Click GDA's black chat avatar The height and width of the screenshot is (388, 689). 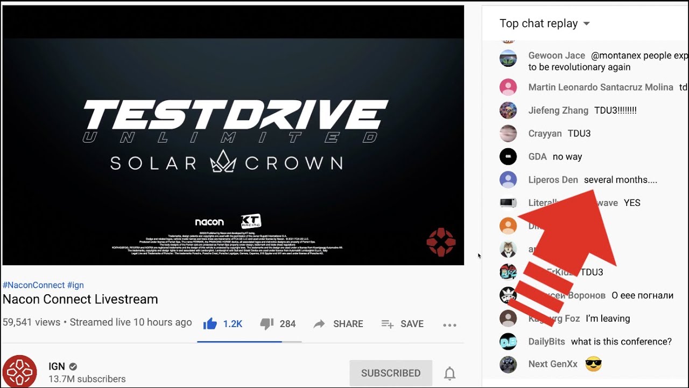(x=508, y=157)
